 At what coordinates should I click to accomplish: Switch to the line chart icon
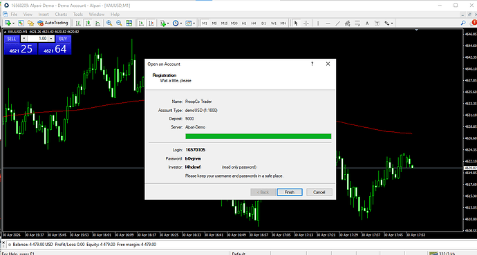point(97,23)
